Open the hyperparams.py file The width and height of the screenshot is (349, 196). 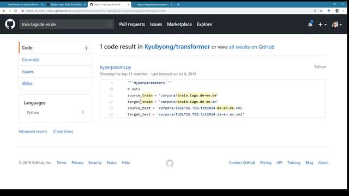pos(115,67)
